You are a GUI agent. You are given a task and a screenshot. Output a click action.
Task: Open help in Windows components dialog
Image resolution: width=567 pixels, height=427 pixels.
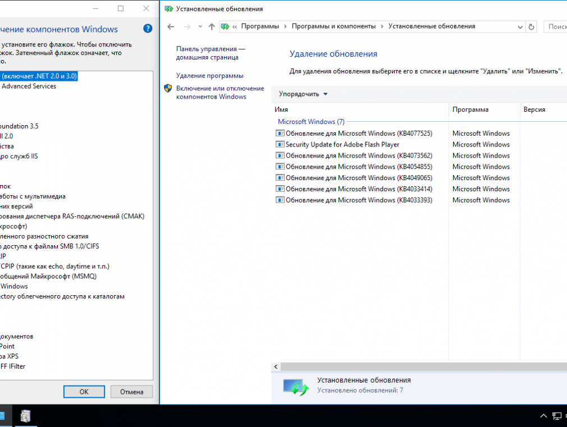click(x=148, y=29)
